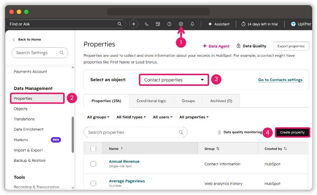
Task: Click the Export properties button
Action: [291, 46]
